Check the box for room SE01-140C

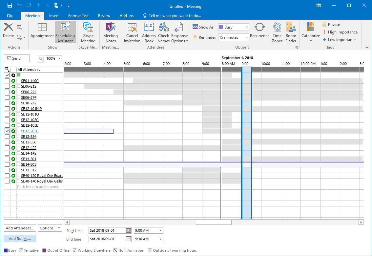7,81
